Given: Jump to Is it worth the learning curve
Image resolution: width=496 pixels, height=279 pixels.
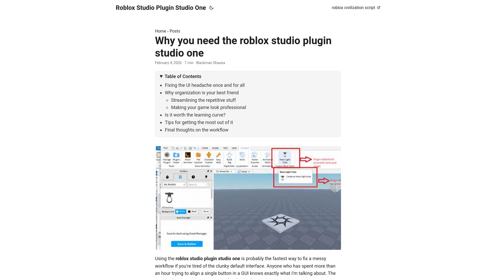Looking at the screenshot, I should coord(195,115).
